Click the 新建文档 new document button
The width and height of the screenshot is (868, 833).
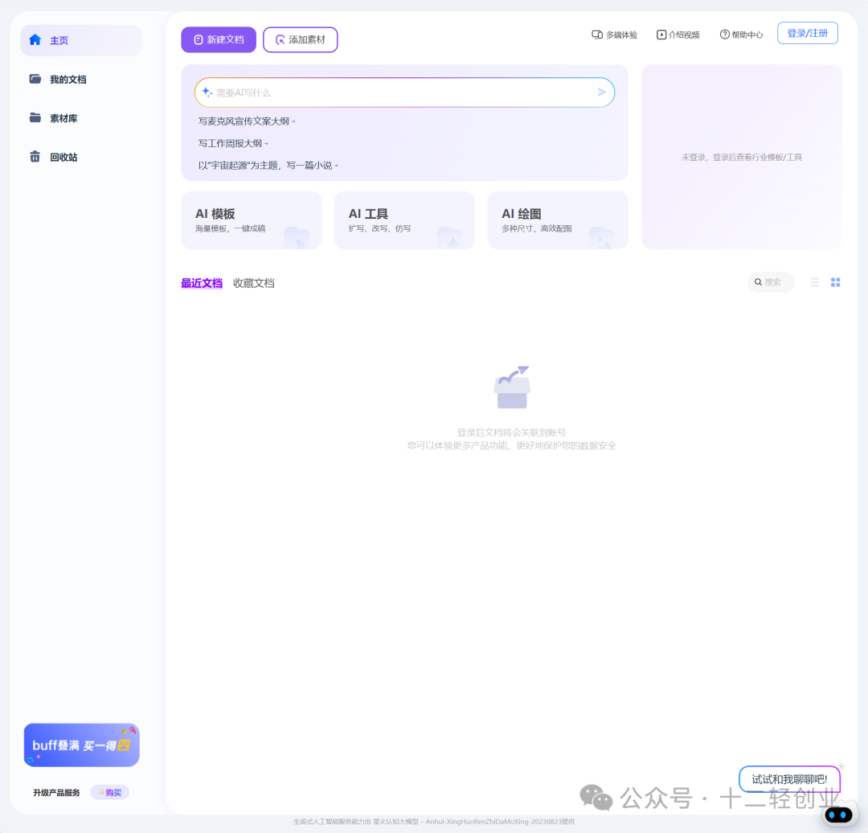(x=218, y=39)
